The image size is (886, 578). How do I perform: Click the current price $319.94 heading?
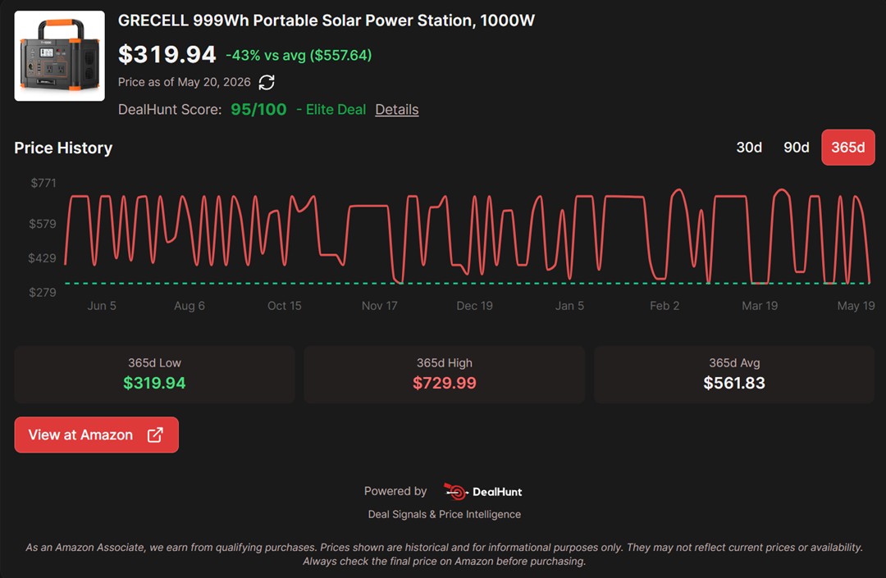point(167,55)
